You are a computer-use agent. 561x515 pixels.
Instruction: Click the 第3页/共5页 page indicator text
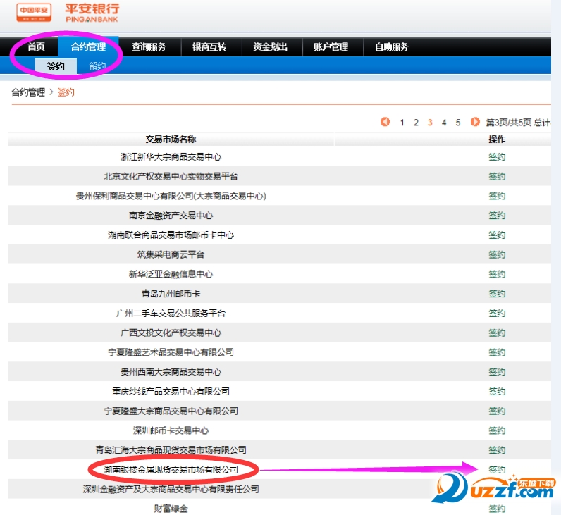click(x=508, y=123)
